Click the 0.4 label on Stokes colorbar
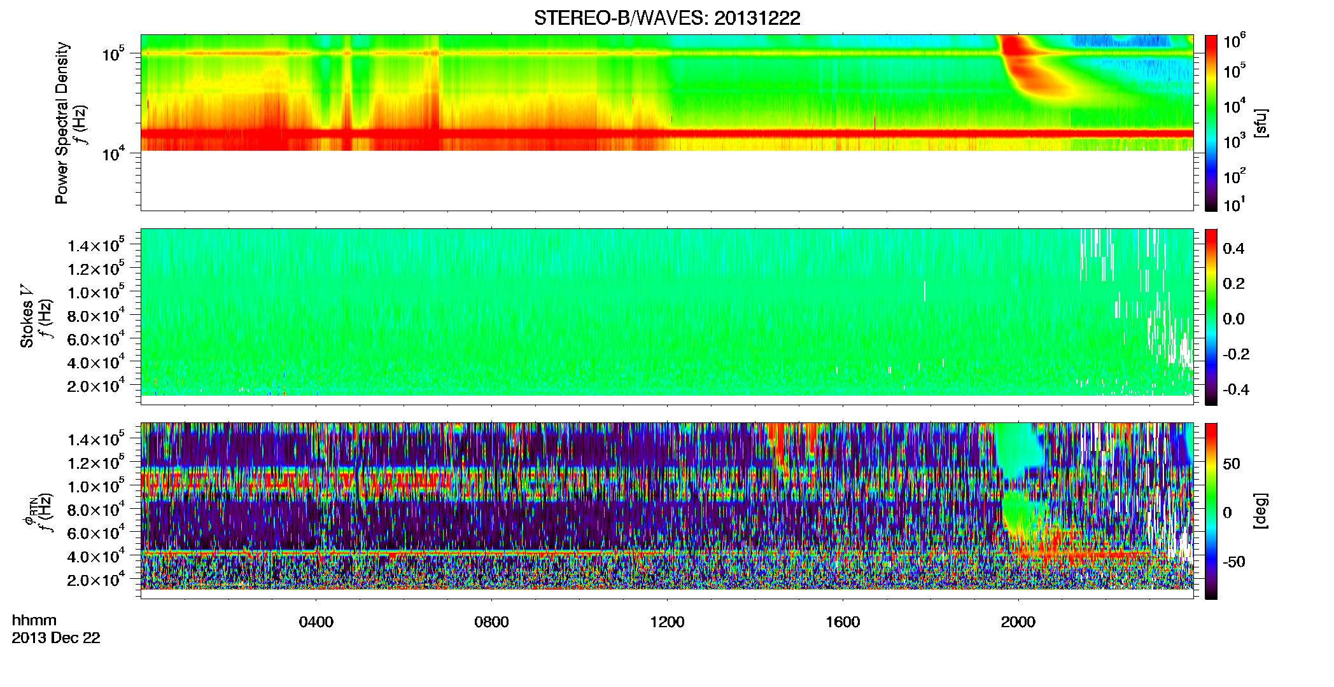 coord(1233,249)
